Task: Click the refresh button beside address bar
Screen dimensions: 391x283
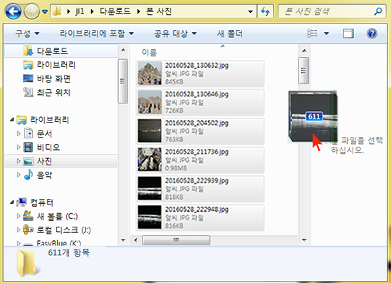Action: coord(265,11)
